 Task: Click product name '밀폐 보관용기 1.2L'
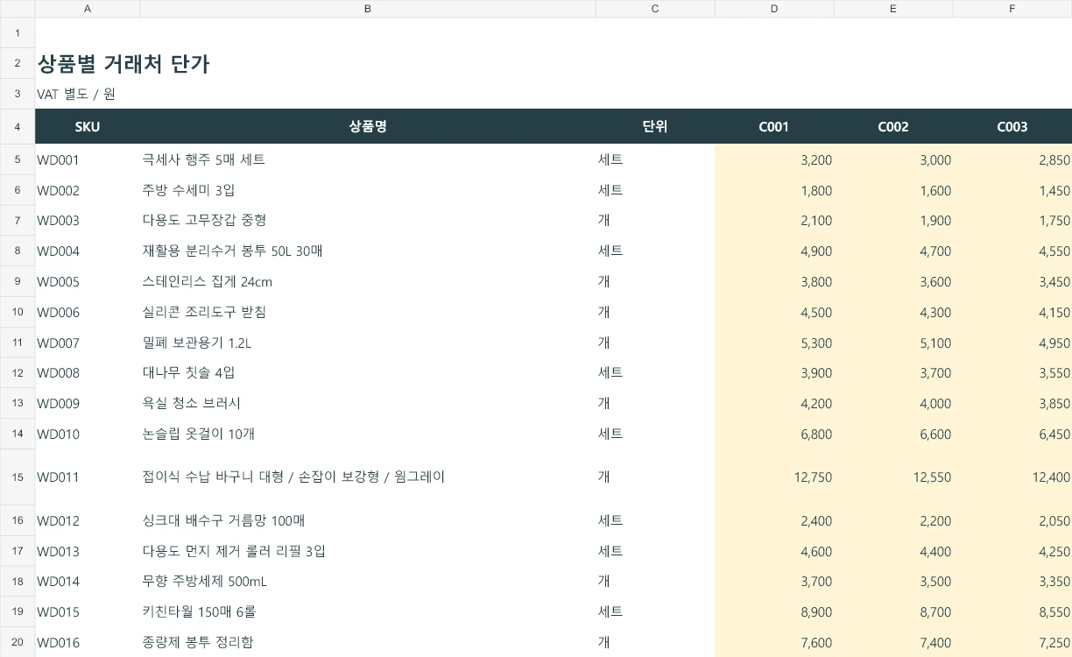click(x=197, y=343)
